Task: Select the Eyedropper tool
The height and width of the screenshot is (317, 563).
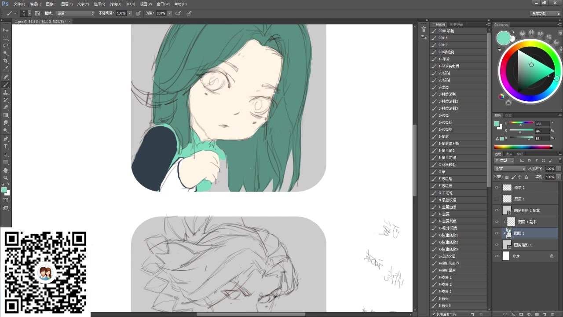Action: coord(6,69)
